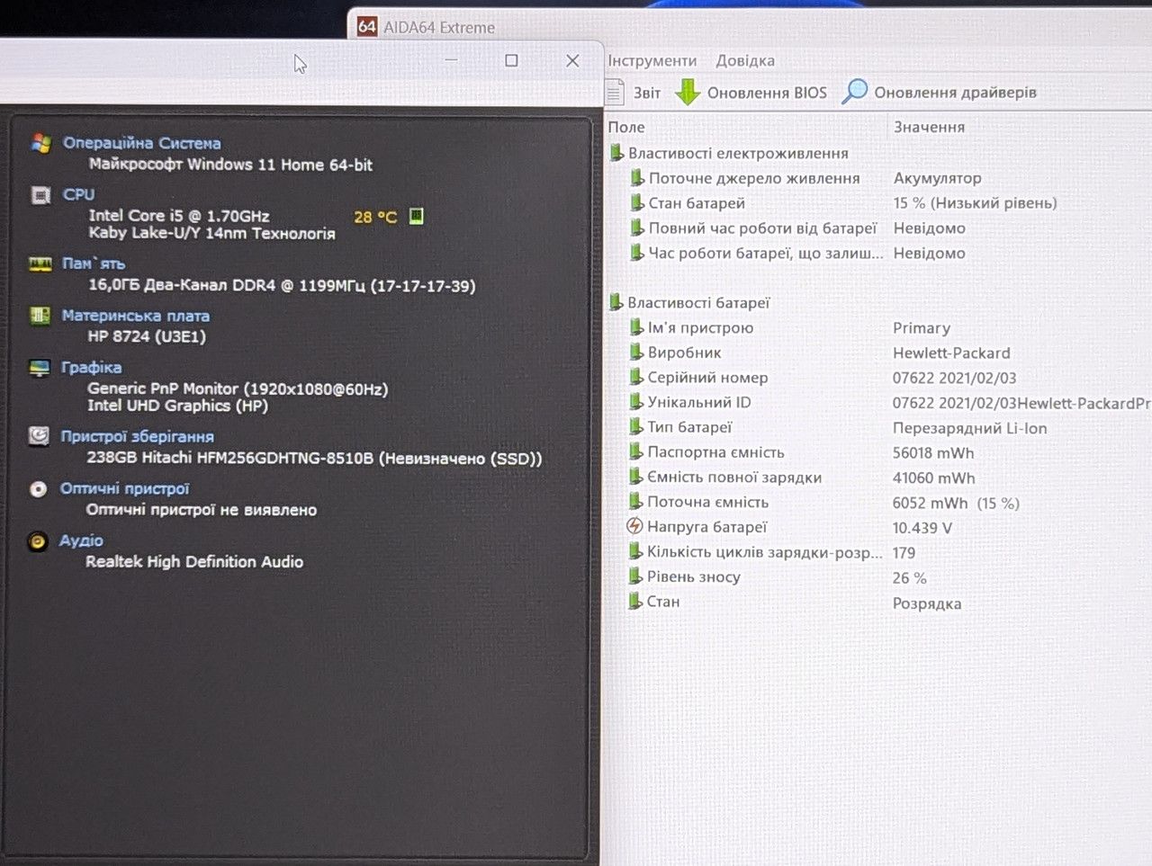Click the Перезарядний Li-Ion value
This screenshot has height=866, width=1152.
coord(969,428)
